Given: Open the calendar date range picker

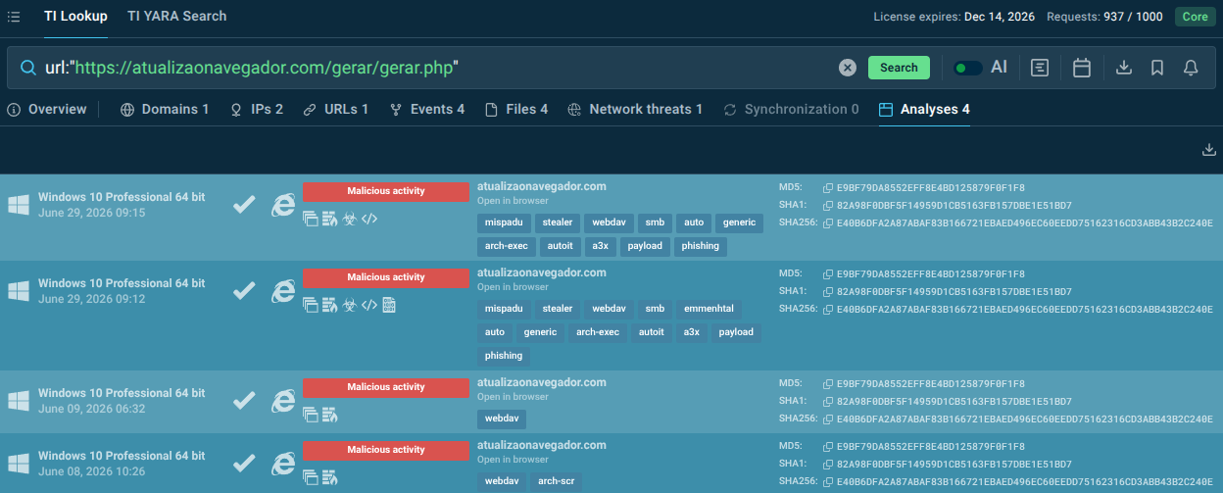Looking at the screenshot, I should 1082,68.
